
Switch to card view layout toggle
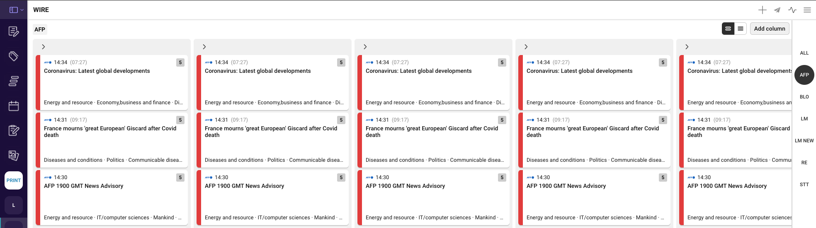point(728,29)
